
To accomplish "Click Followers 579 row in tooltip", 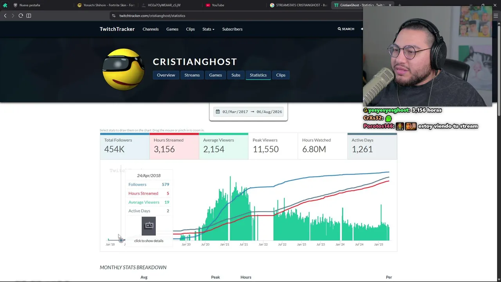I will point(149,184).
